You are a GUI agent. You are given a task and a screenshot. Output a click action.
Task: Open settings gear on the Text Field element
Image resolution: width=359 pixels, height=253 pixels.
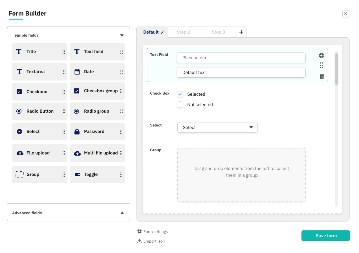(321, 55)
